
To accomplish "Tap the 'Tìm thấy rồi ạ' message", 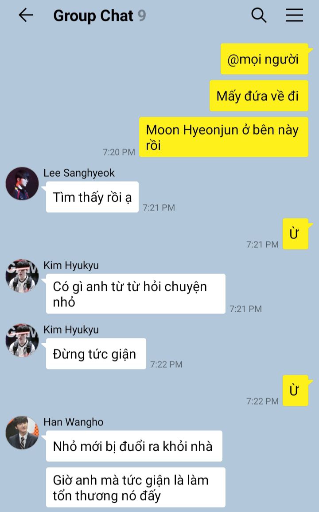I will (92, 197).
